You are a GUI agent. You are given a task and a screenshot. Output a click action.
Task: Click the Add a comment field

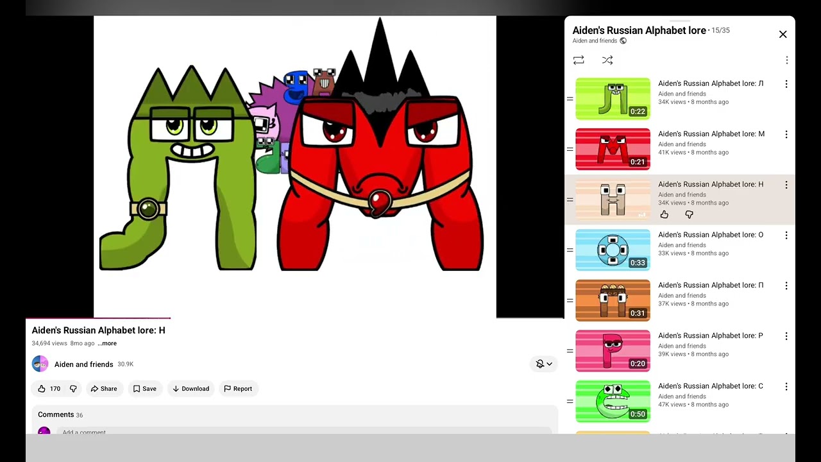coord(303,432)
